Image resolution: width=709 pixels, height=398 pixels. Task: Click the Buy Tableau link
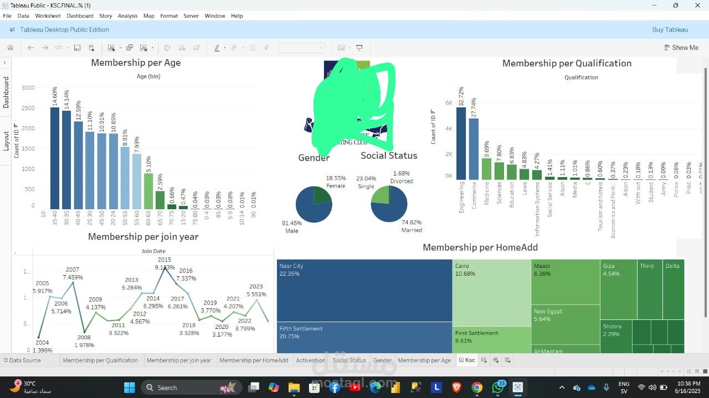pos(670,30)
